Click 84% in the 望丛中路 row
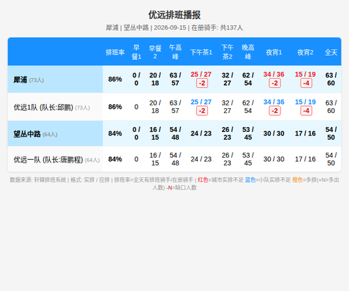 (115, 133)
